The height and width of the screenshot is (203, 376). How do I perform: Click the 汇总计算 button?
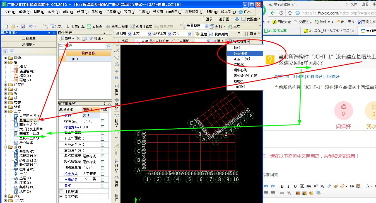coord(76,26)
